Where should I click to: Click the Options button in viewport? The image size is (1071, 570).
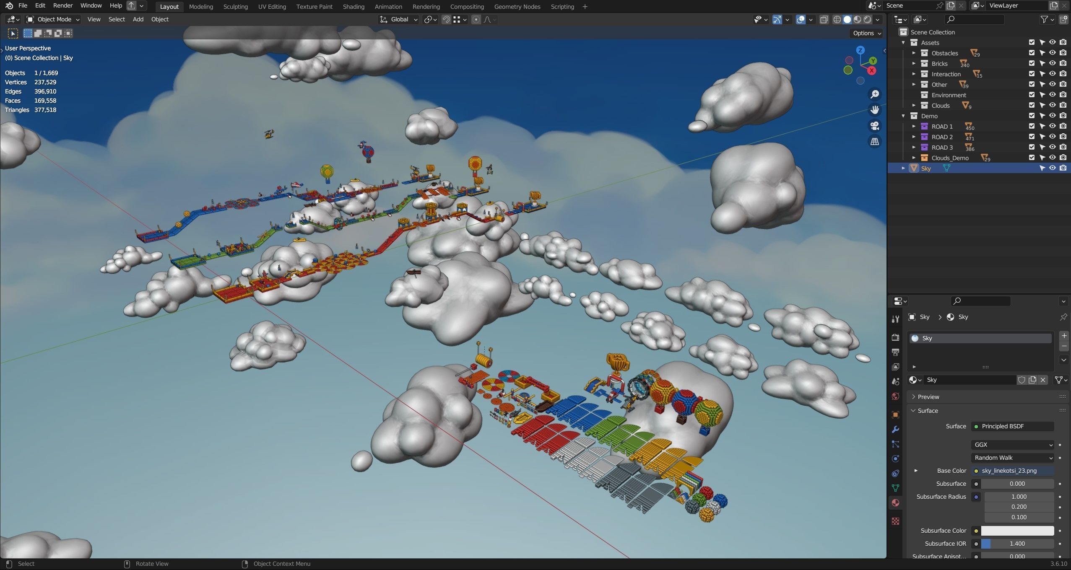[866, 33]
